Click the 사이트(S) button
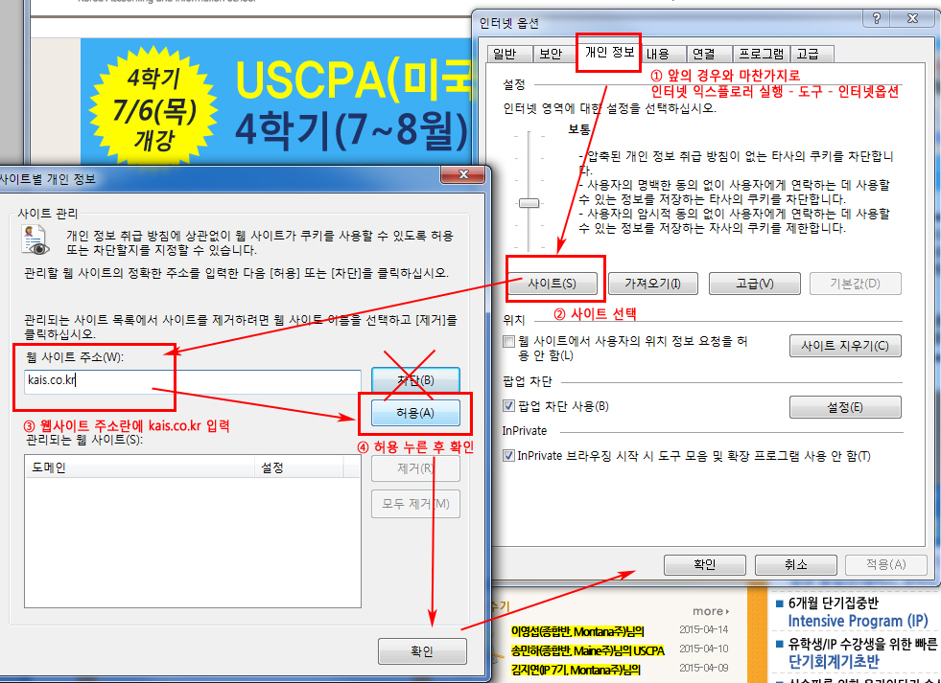This screenshot has width=941, height=683. tap(553, 284)
